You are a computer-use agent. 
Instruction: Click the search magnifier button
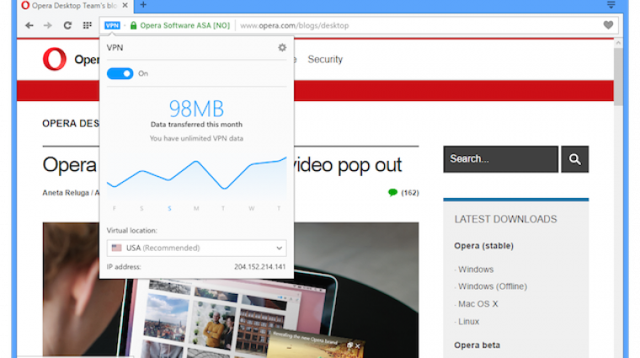[574, 159]
